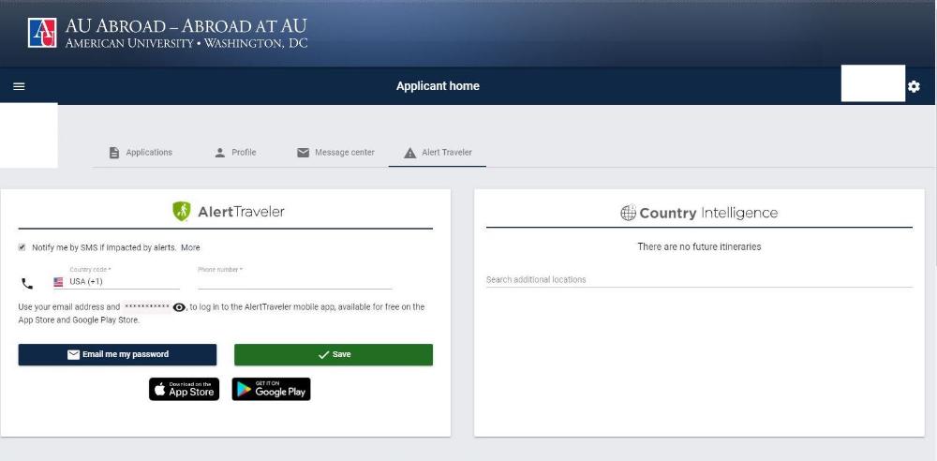Click the More link beside SMS notification
Viewport: 937px width, 461px height.
(x=190, y=247)
